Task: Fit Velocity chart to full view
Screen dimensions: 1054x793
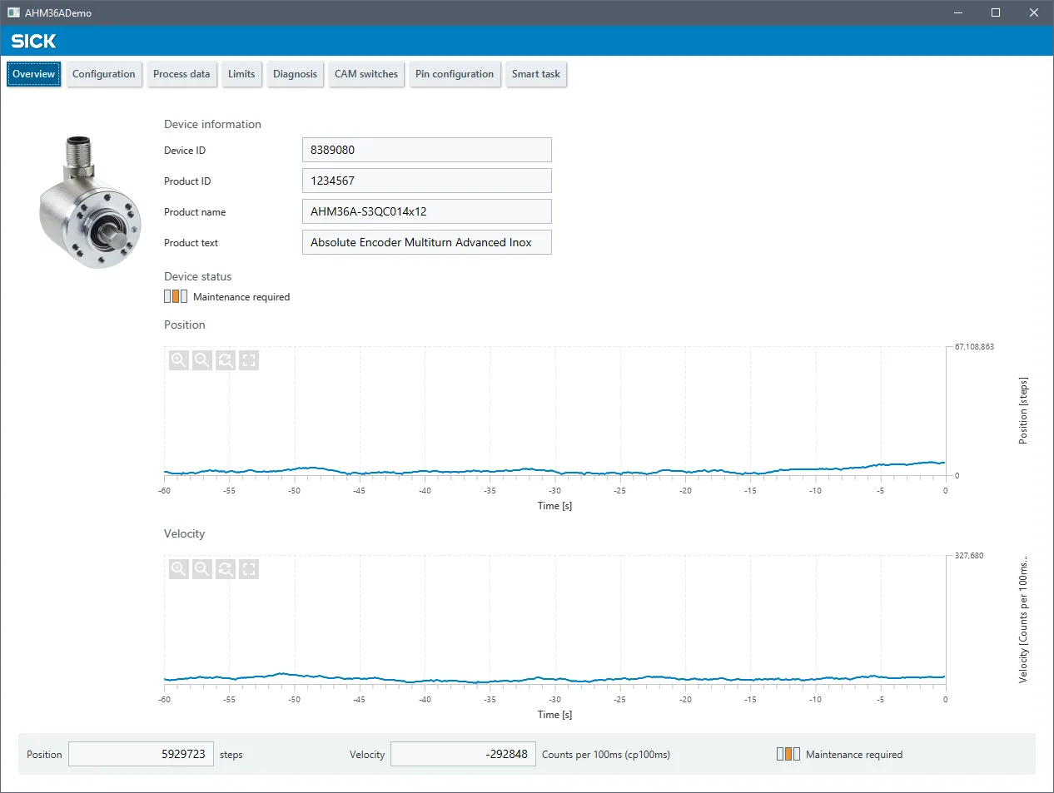Action: tap(249, 569)
